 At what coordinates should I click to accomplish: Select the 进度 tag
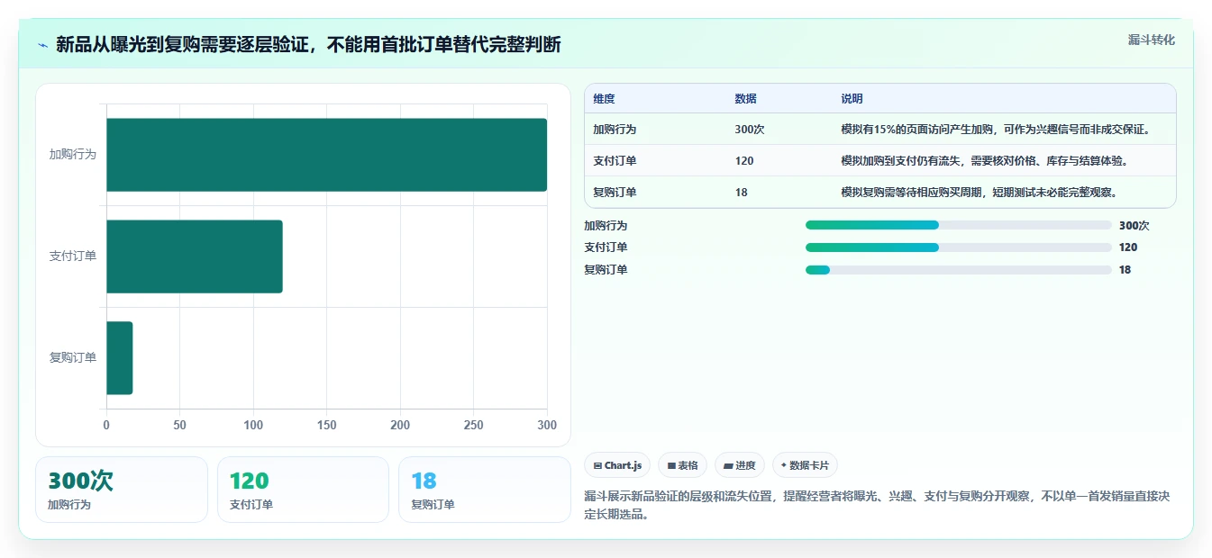[739, 465]
